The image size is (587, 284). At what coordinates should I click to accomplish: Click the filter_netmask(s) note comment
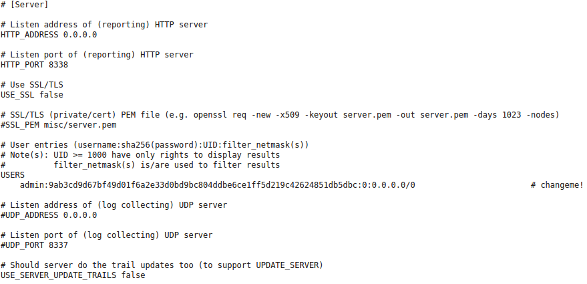140,165
